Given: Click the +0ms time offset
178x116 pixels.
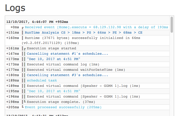Looking at the screenshot, I should (x=15, y=27).
